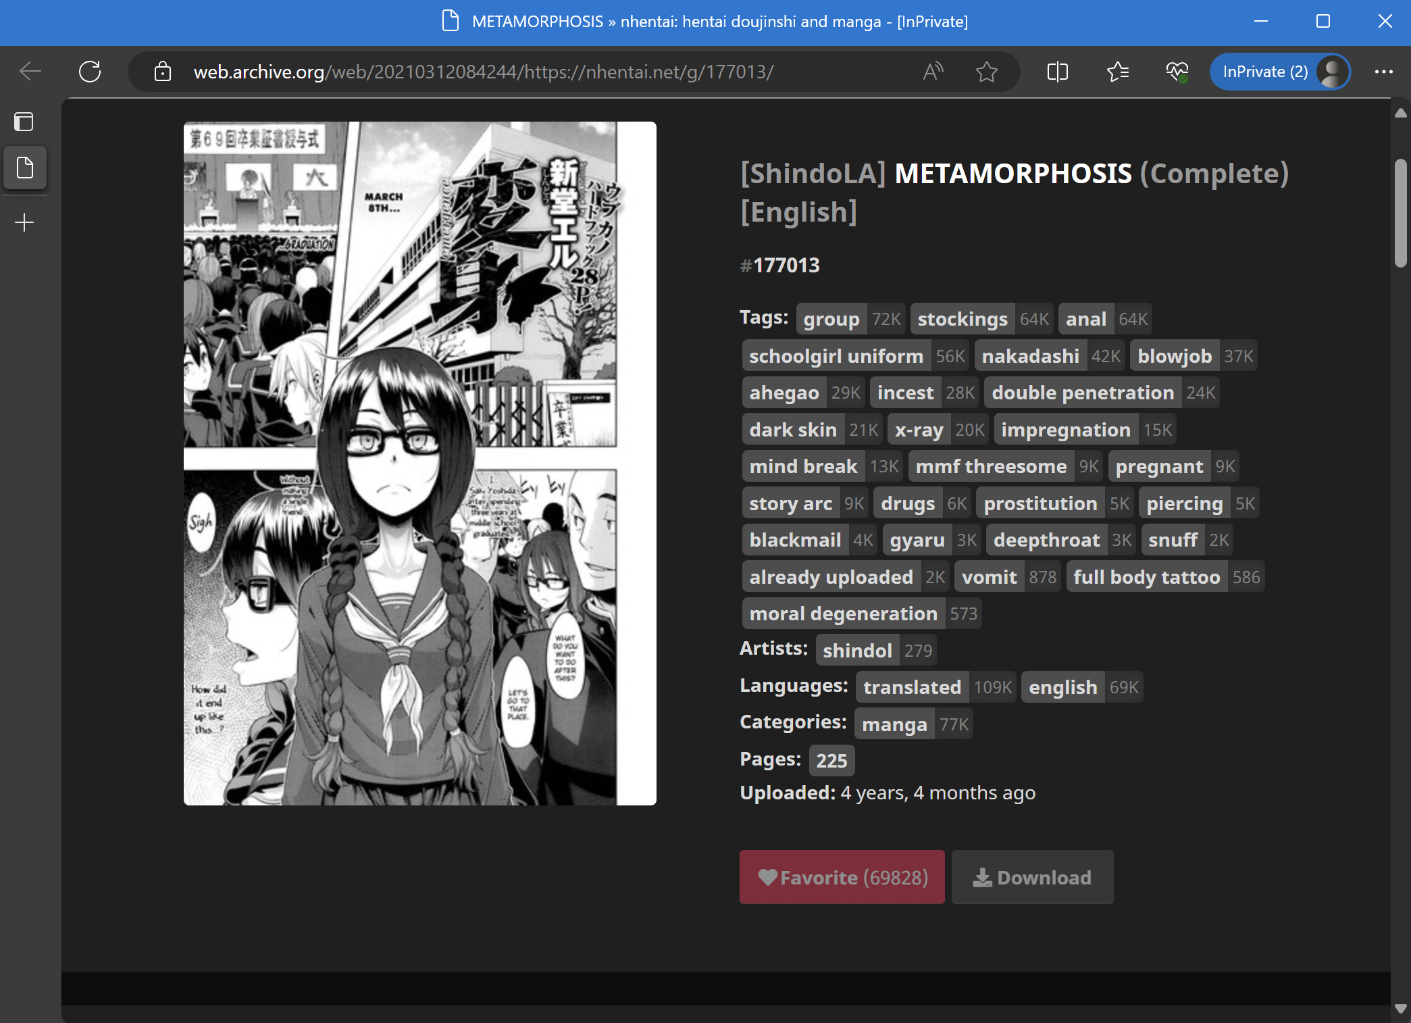Open the Favorites list icon

click(1117, 71)
